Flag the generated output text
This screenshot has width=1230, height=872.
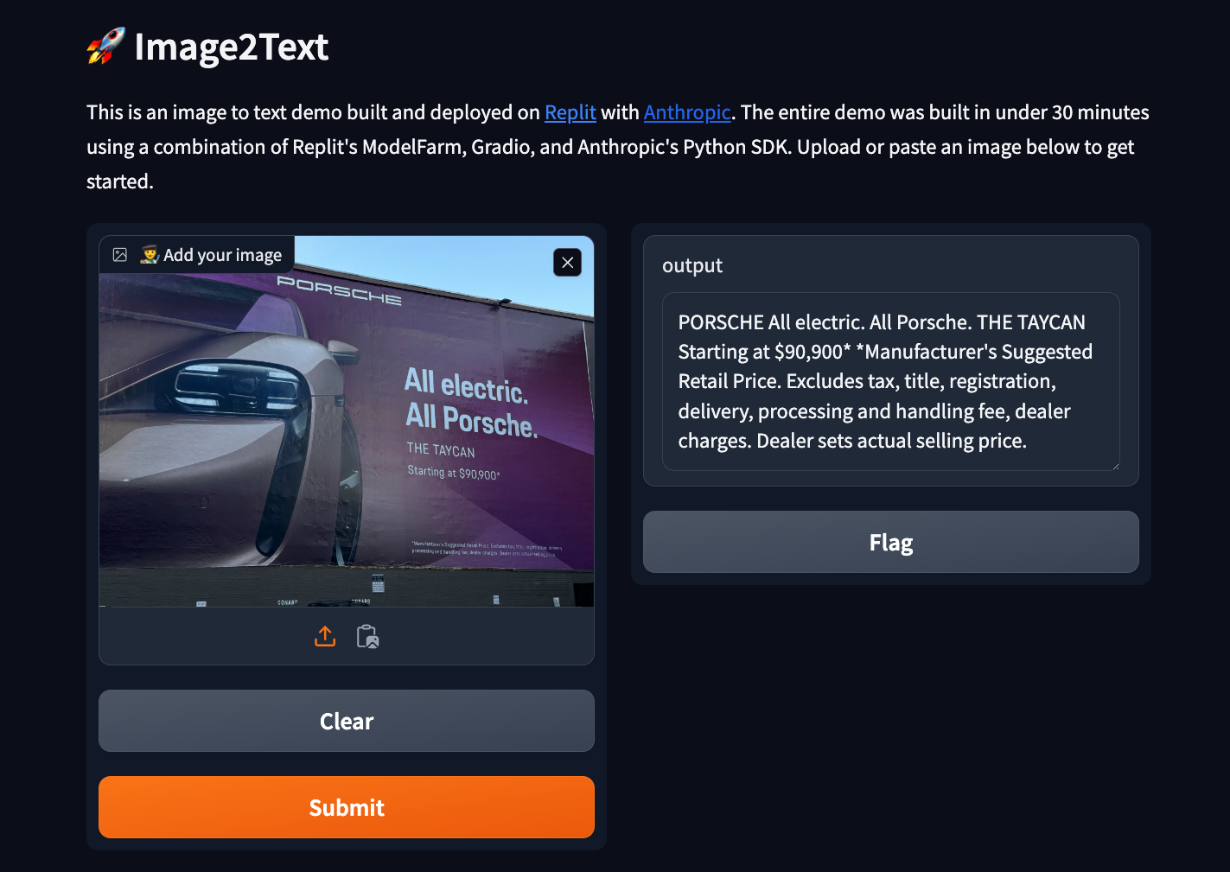pos(891,542)
